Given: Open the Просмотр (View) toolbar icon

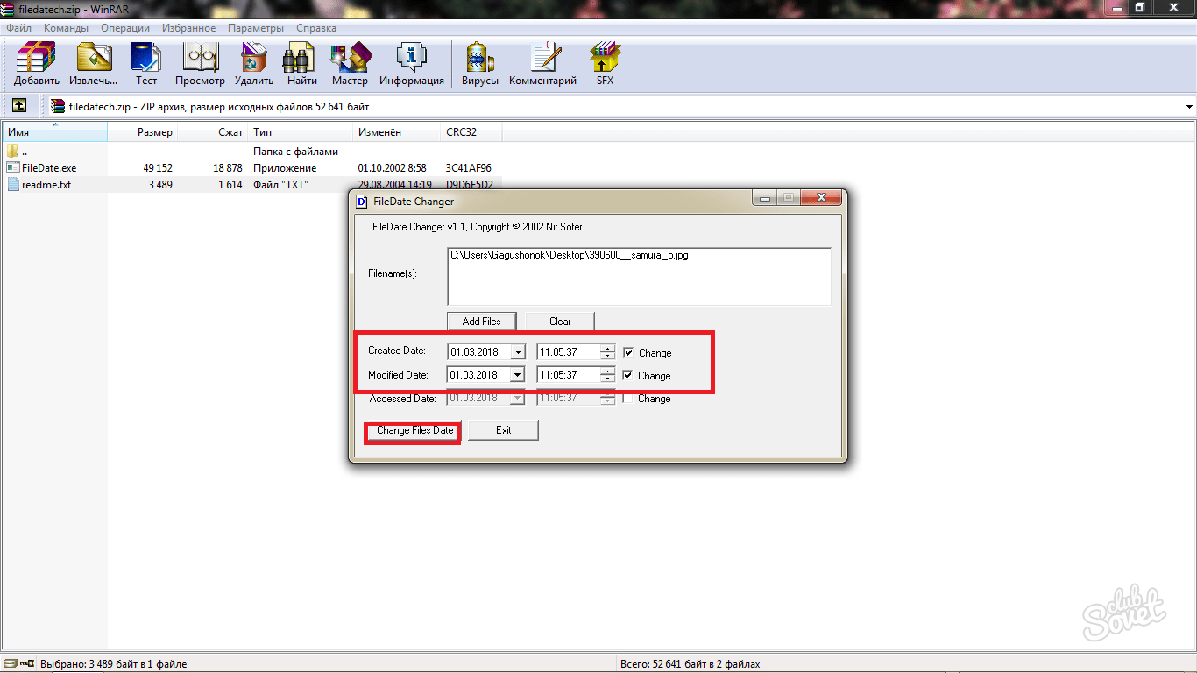Looking at the screenshot, I should [x=200, y=63].
